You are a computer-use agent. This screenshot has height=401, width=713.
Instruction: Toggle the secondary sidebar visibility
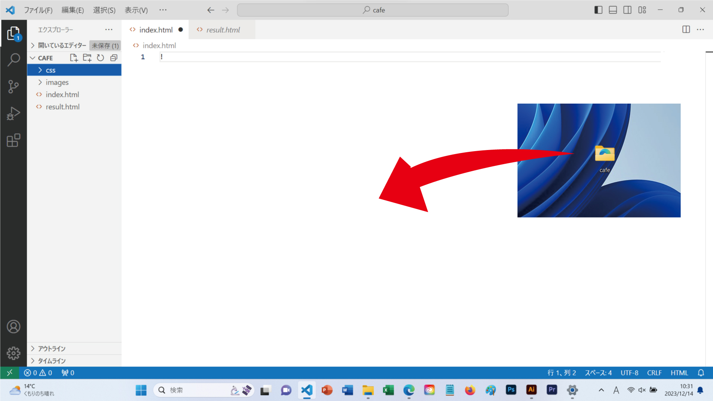click(x=628, y=10)
